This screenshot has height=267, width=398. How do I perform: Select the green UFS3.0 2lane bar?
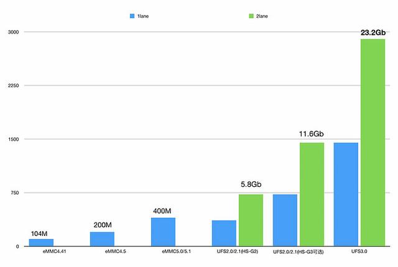click(373, 143)
